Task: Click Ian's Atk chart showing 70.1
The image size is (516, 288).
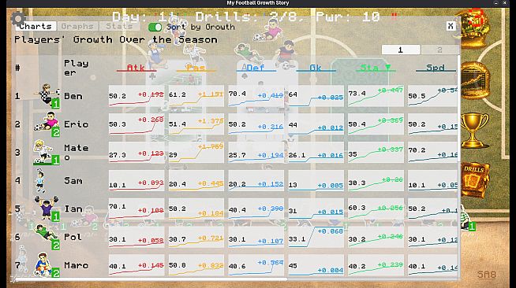Action: pyautogui.click(x=136, y=209)
